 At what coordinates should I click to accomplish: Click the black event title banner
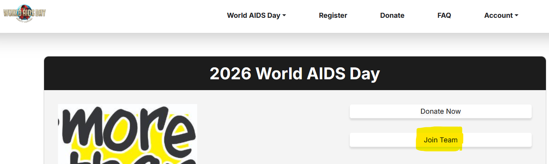[x=295, y=73]
